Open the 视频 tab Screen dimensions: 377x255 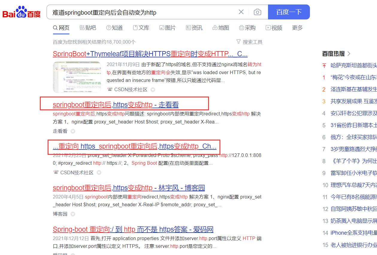point(274,28)
